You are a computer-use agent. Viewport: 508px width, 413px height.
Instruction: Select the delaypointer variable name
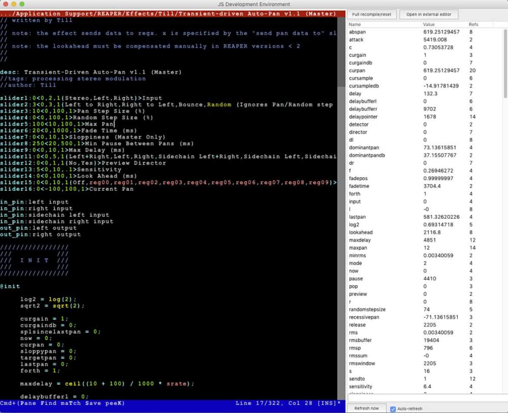click(363, 117)
